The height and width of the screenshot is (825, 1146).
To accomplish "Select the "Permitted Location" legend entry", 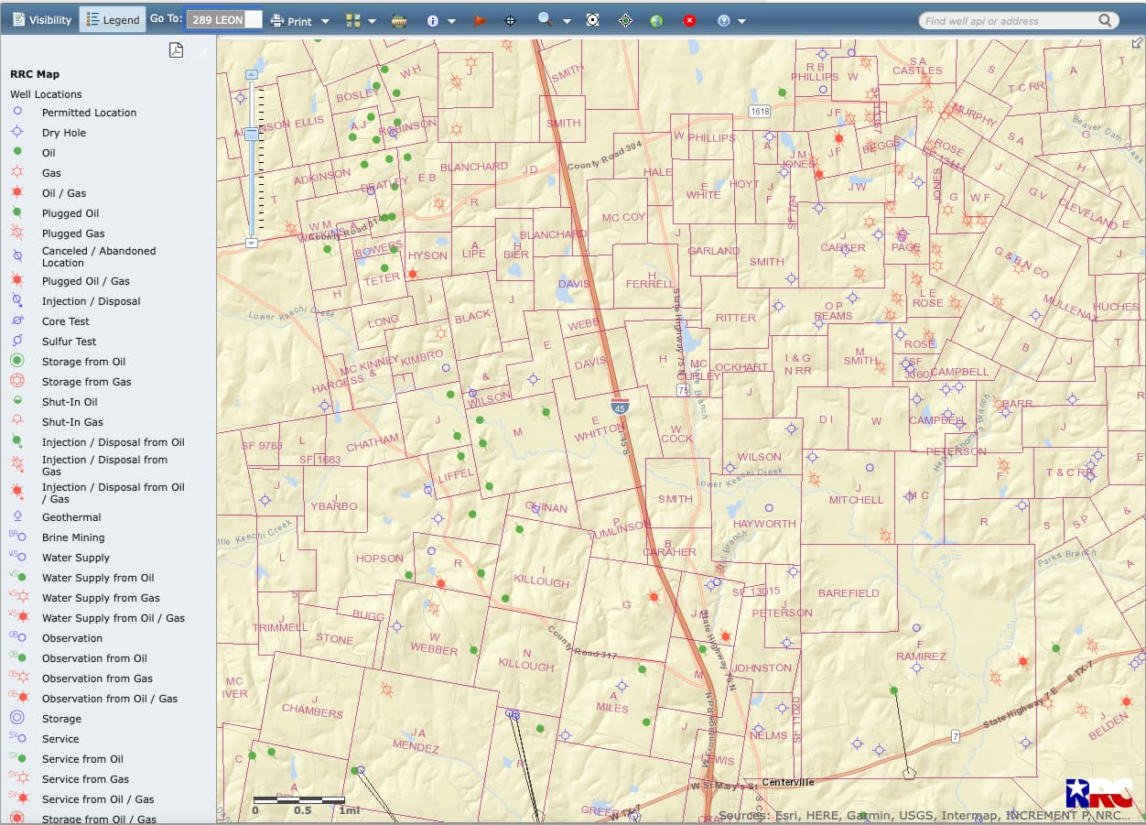I will [x=89, y=113].
